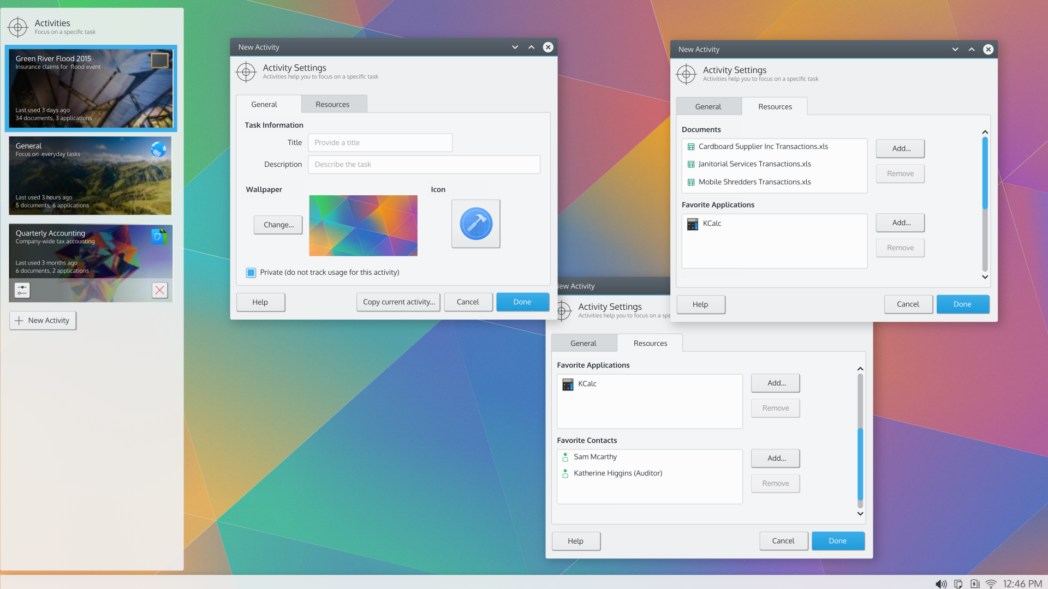Screen dimensions: 1048x589
Task: Click Copy current activity button
Action: tap(398, 302)
